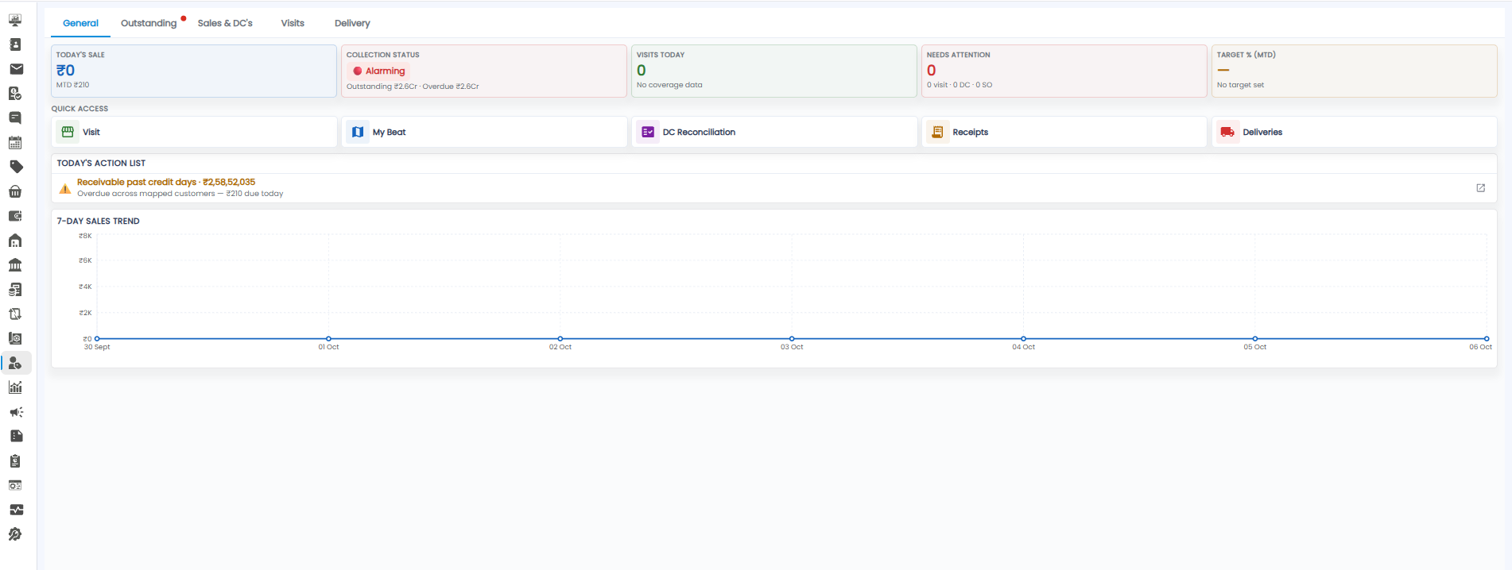Open the Needs Attention card
Screen dimensions: 1512x570
1064,71
